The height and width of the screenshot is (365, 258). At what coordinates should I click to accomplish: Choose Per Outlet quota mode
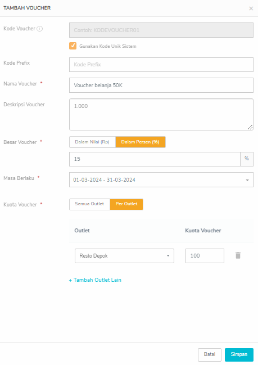point(126,204)
